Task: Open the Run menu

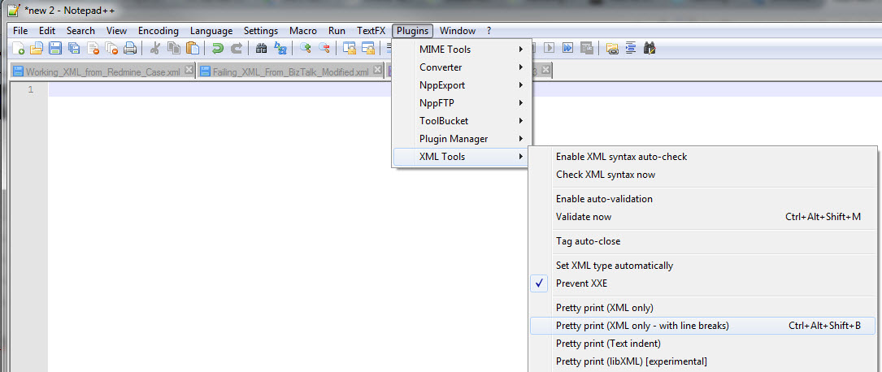Action: tap(337, 31)
